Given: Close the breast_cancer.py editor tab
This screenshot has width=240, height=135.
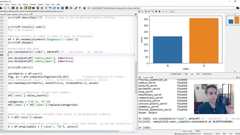Looking at the screenshot, I should click(x=31, y=14).
